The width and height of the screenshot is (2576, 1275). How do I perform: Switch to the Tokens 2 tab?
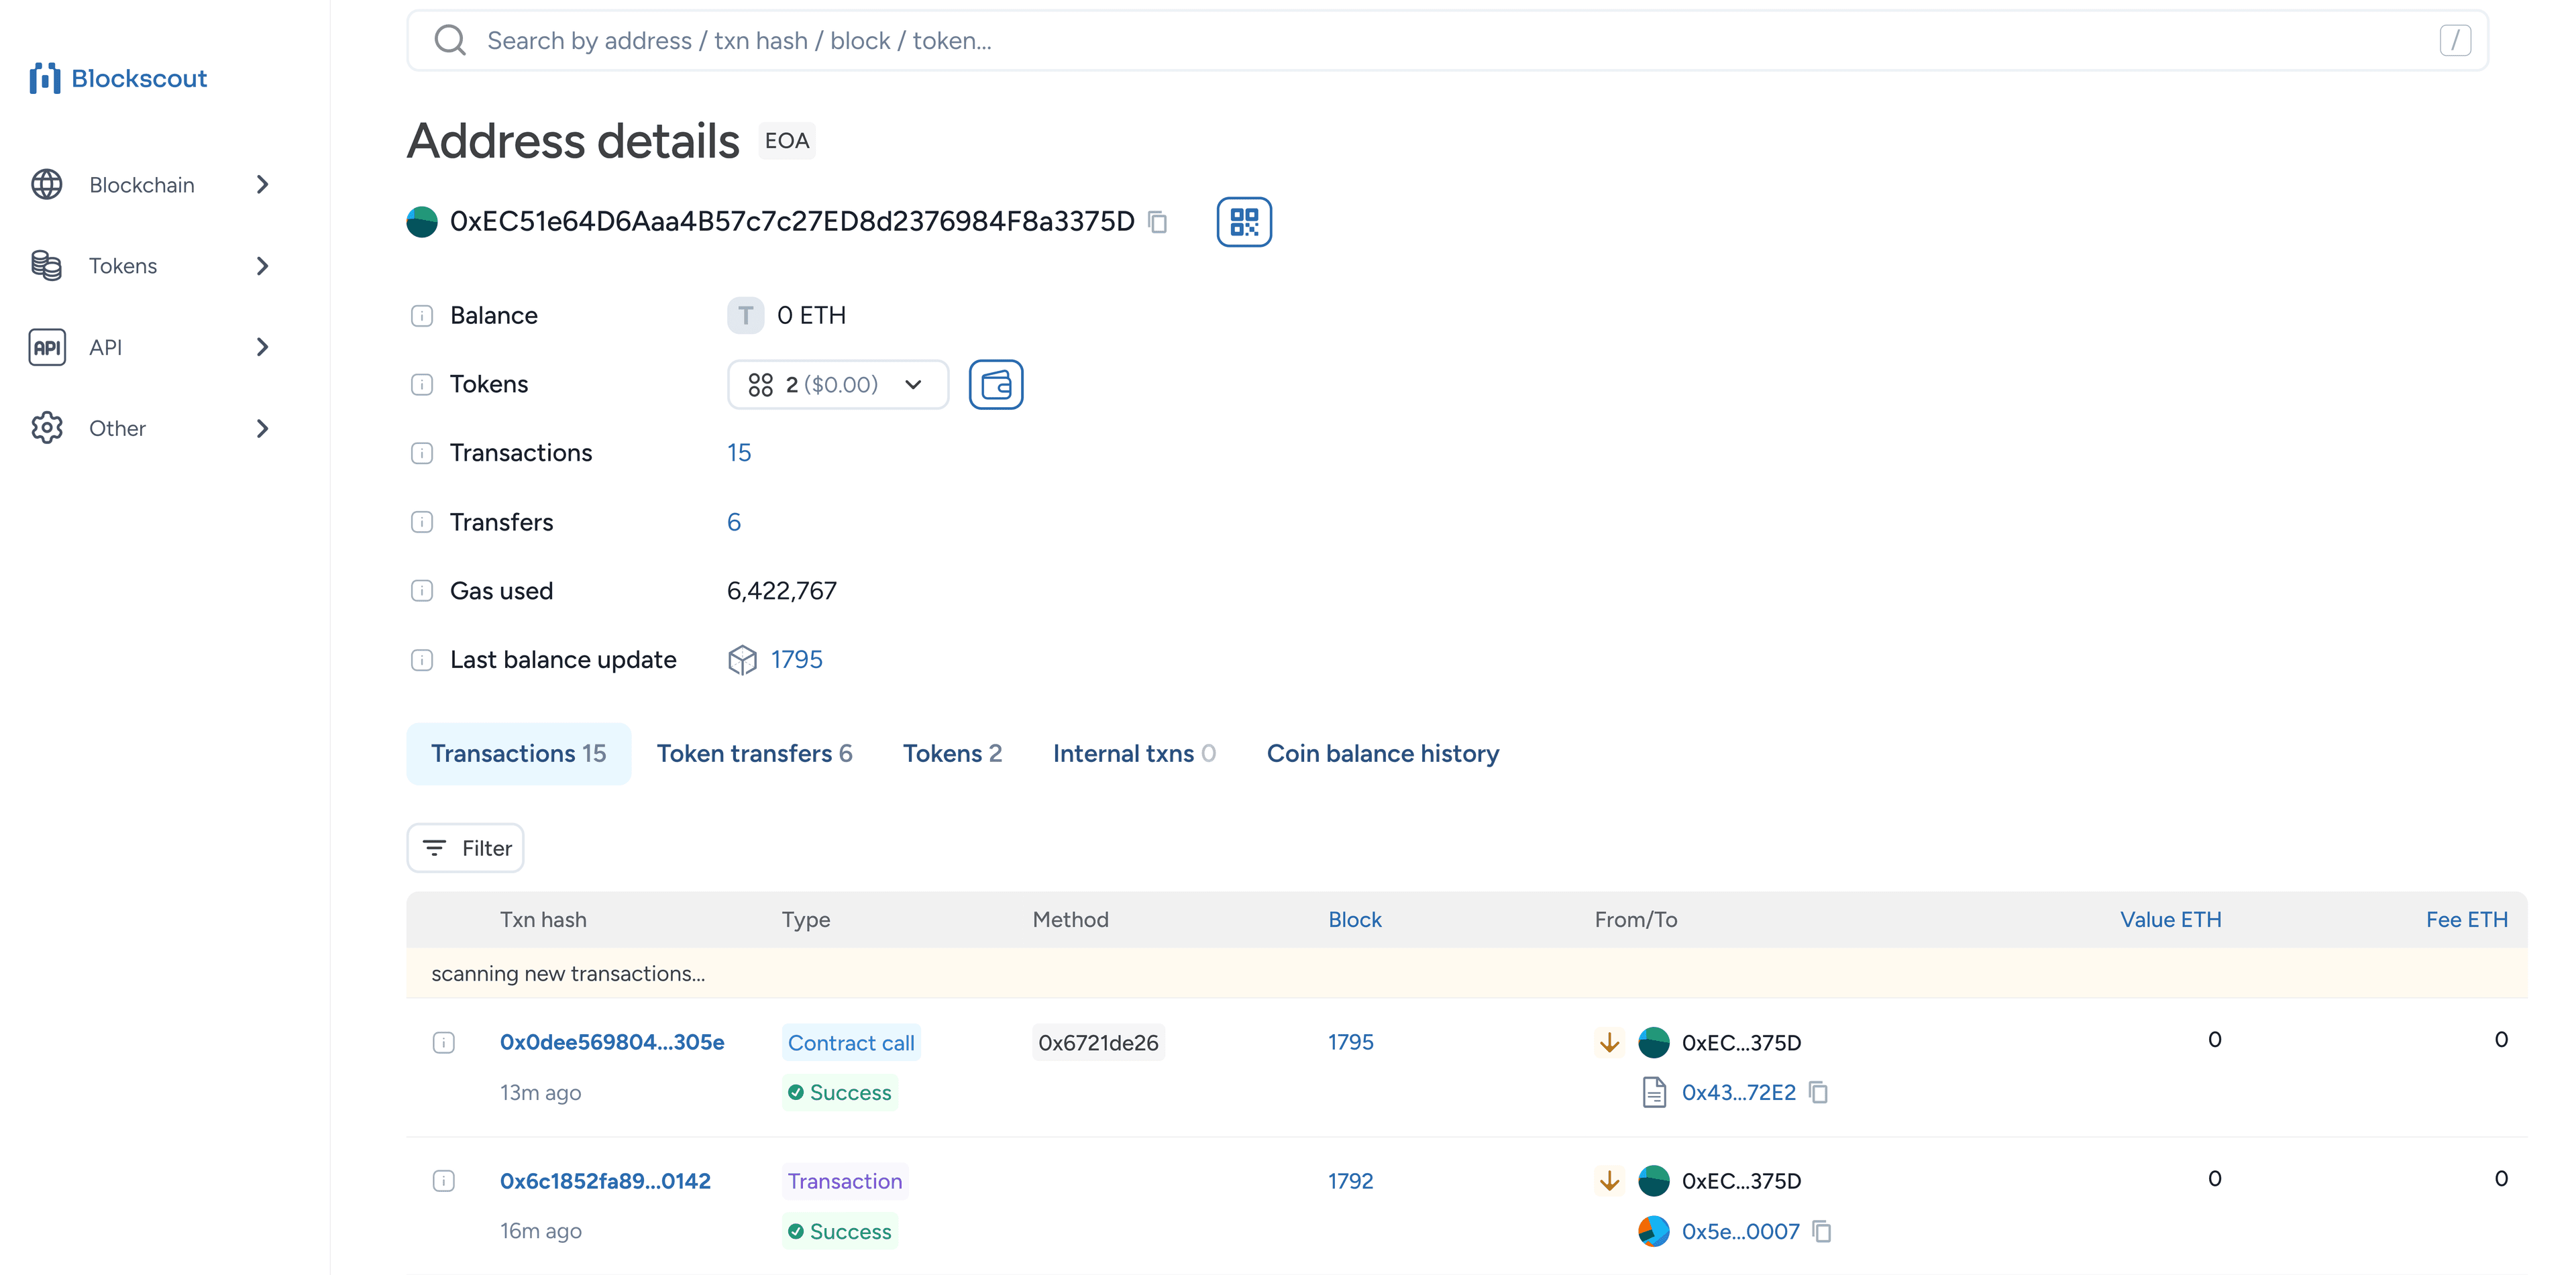point(952,753)
